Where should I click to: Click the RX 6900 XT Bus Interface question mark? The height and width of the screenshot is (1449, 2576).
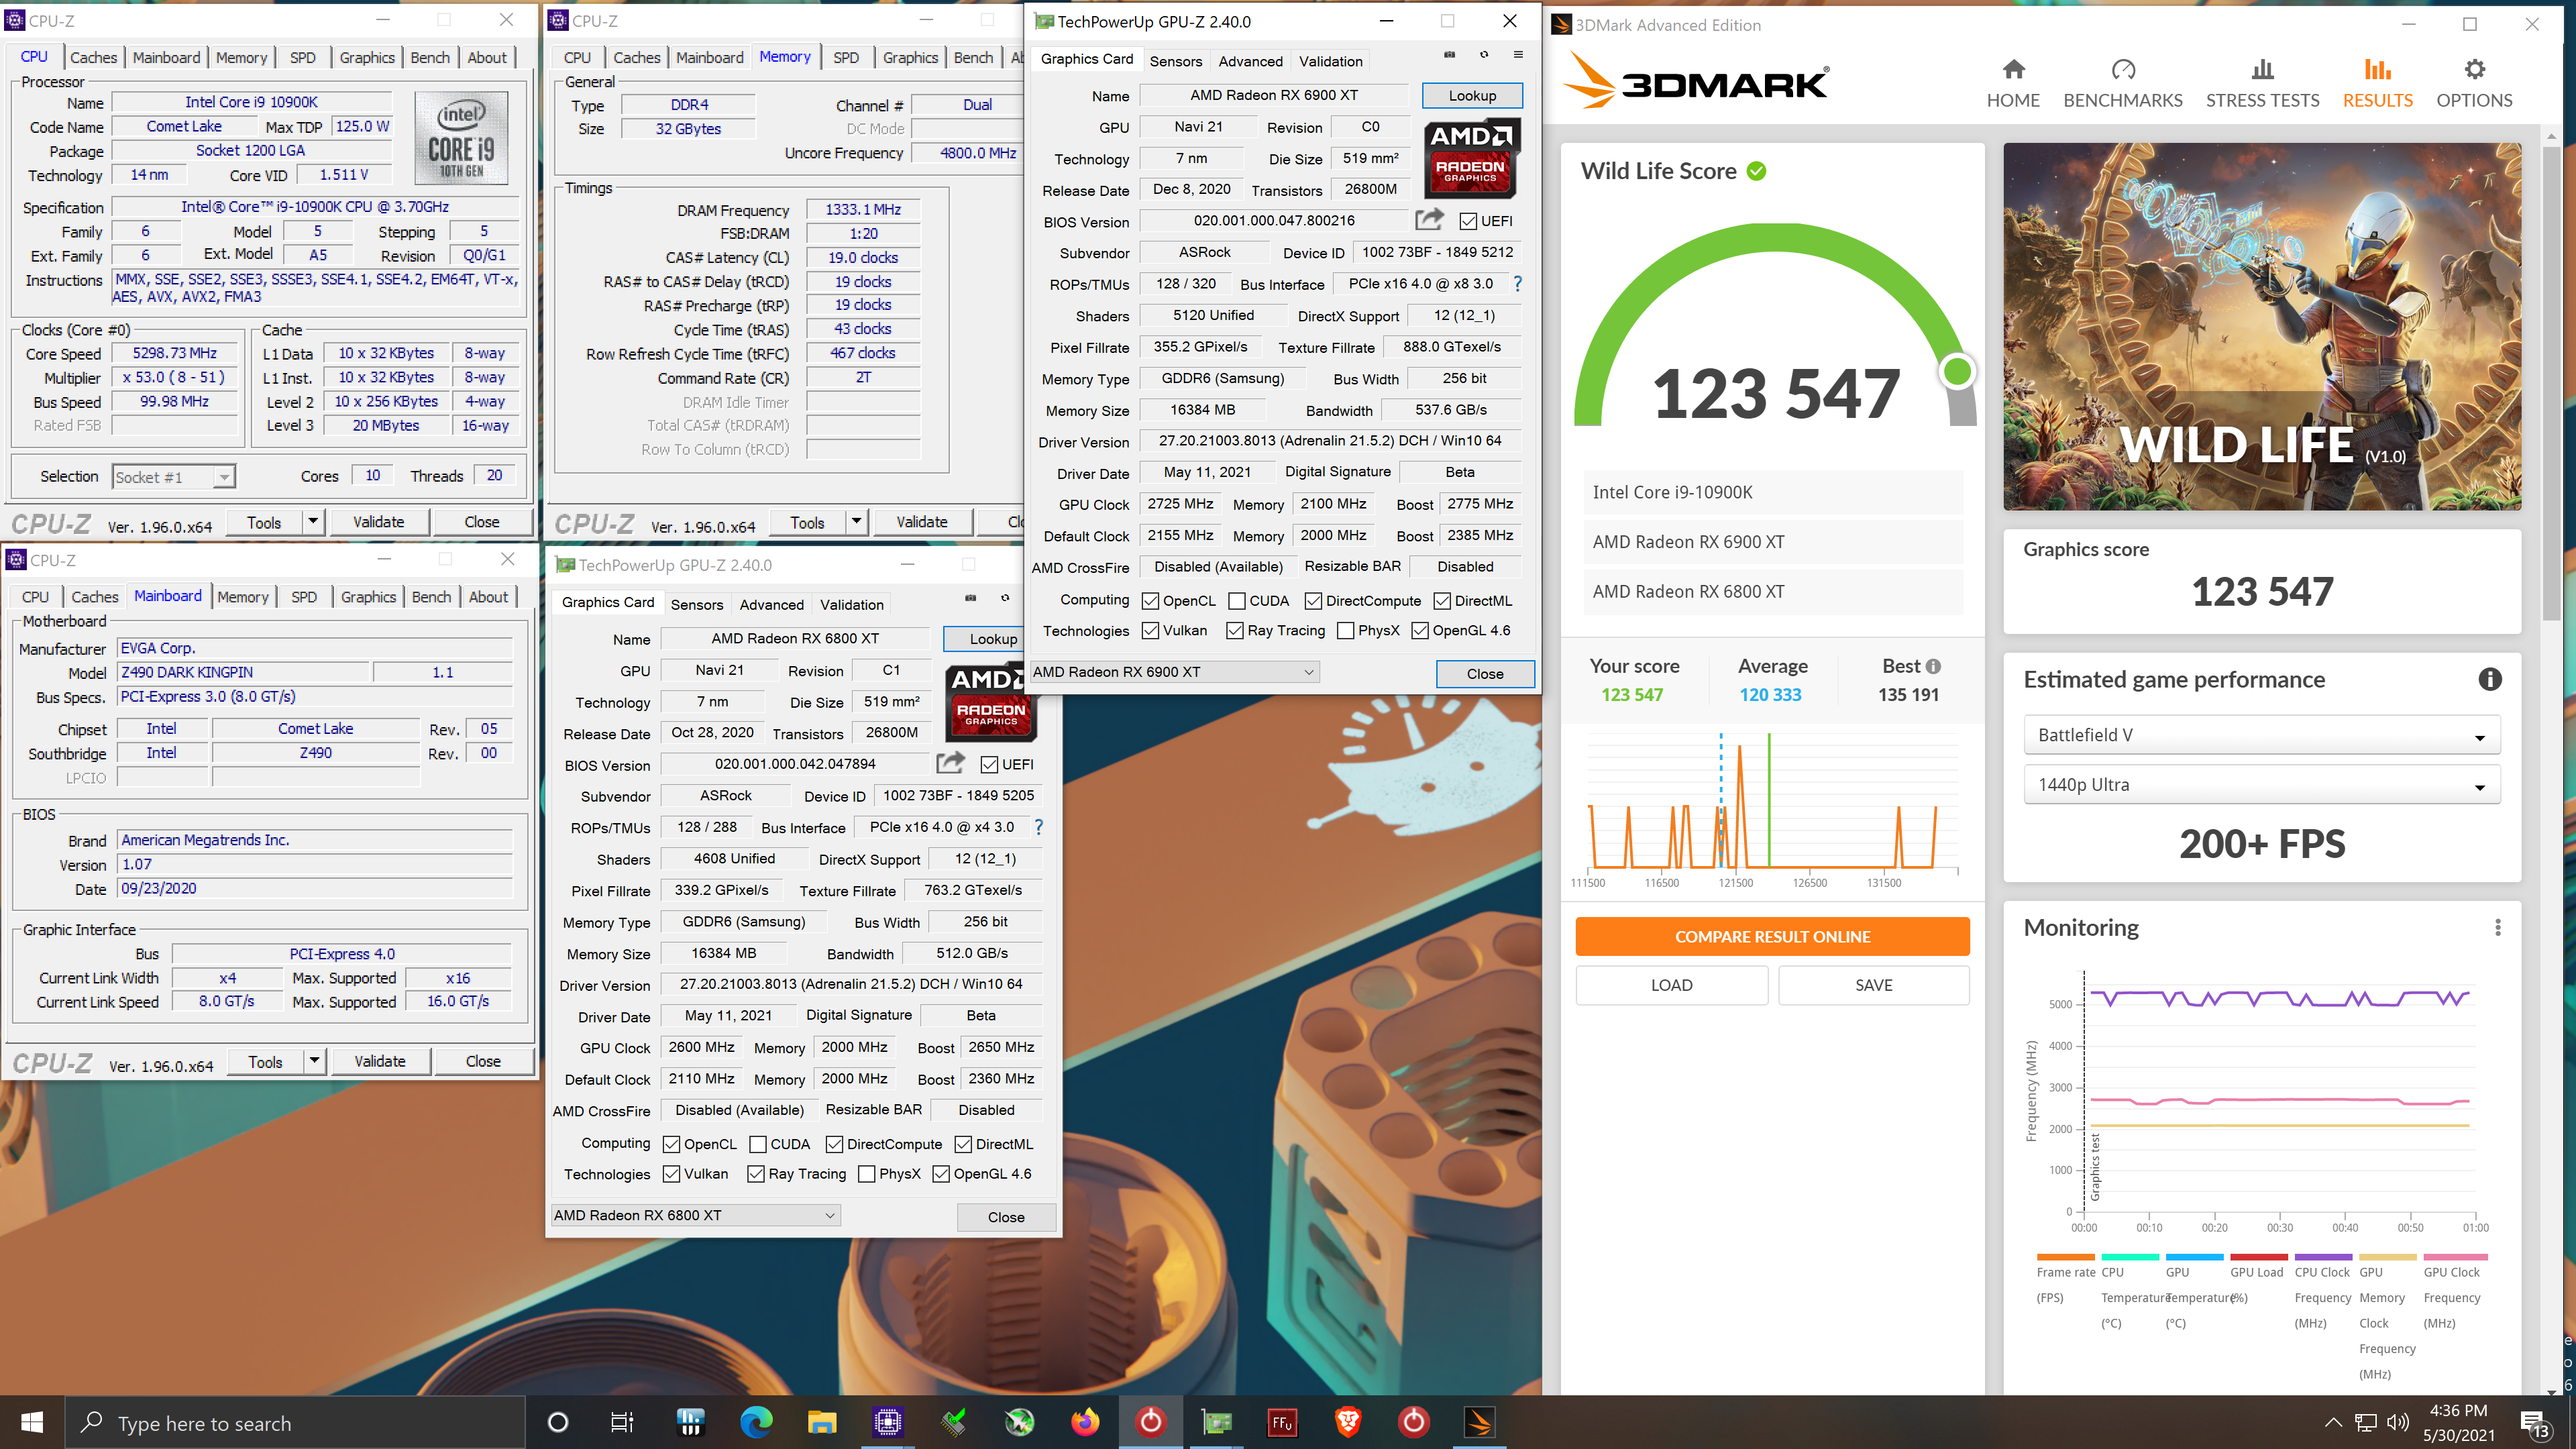pyautogui.click(x=1517, y=284)
